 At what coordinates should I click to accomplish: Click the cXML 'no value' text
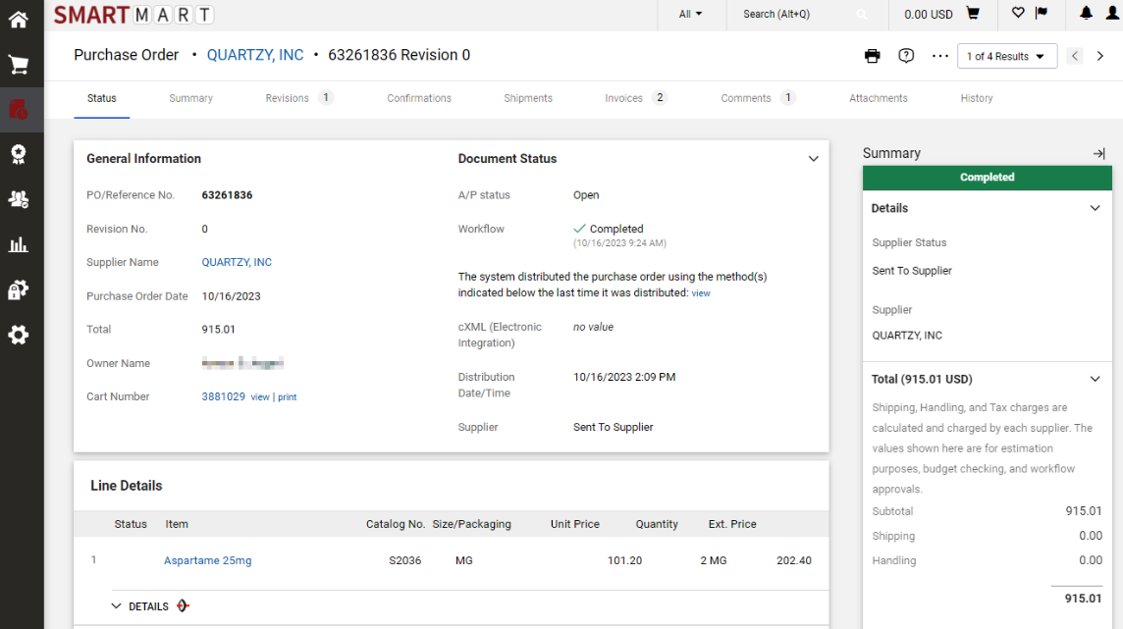coord(593,327)
